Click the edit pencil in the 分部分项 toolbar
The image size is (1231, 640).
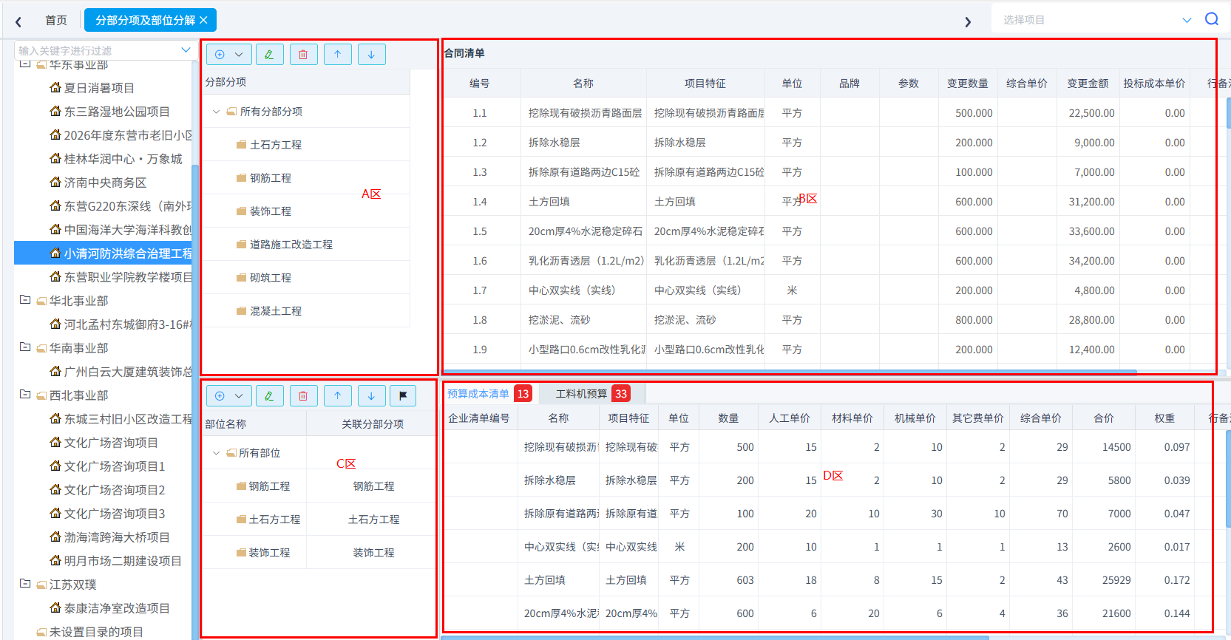click(x=269, y=55)
